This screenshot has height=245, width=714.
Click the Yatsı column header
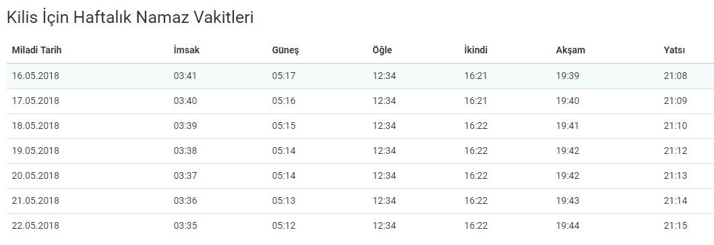[x=674, y=50]
